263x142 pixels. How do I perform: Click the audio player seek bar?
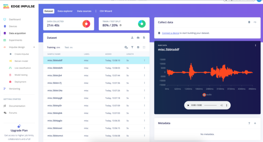[x=211, y=105]
